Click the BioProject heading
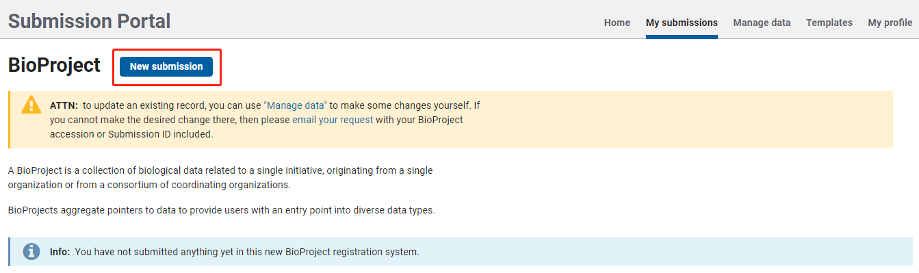This screenshot has height=273, width=919. tap(54, 66)
